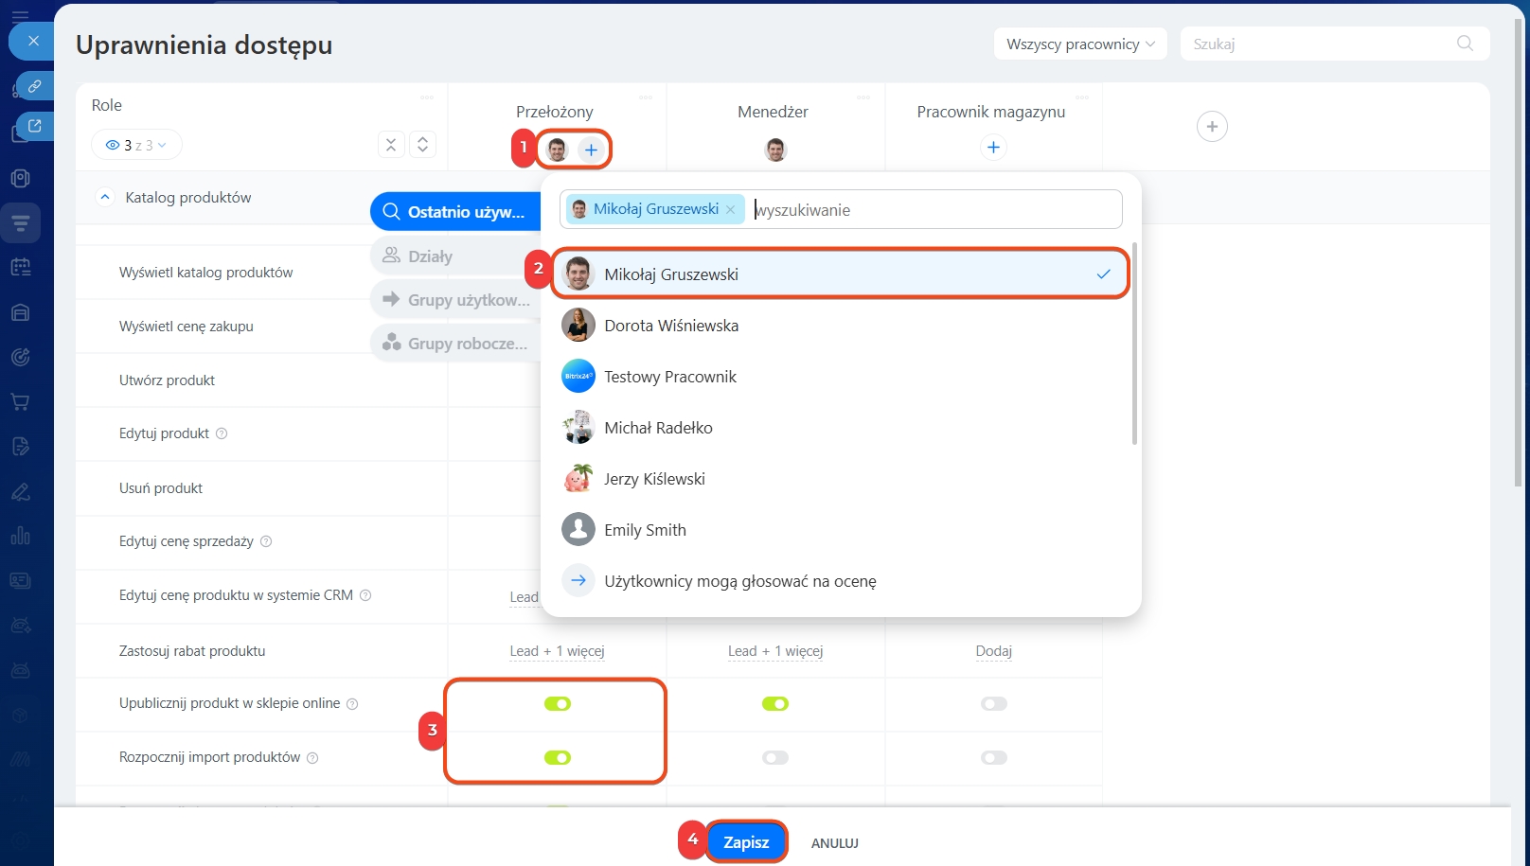Click help icon beside Rozpocznij import produktów

[312, 758]
